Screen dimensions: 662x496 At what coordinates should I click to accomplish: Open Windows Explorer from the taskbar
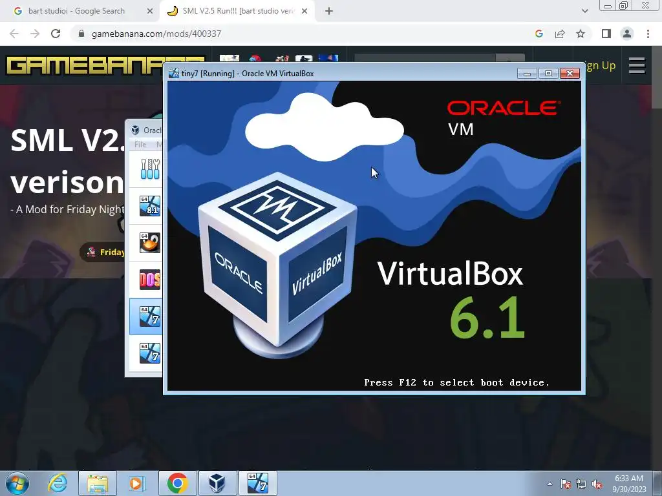tap(98, 483)
